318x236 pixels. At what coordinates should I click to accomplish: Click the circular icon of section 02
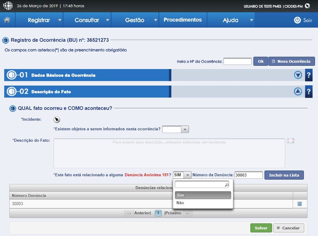(x=12, y=92)
